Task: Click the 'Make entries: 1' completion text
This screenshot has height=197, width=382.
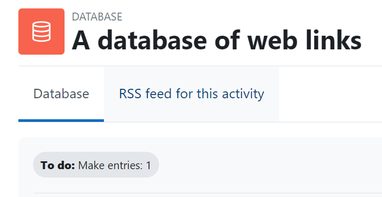Action: 115,165
